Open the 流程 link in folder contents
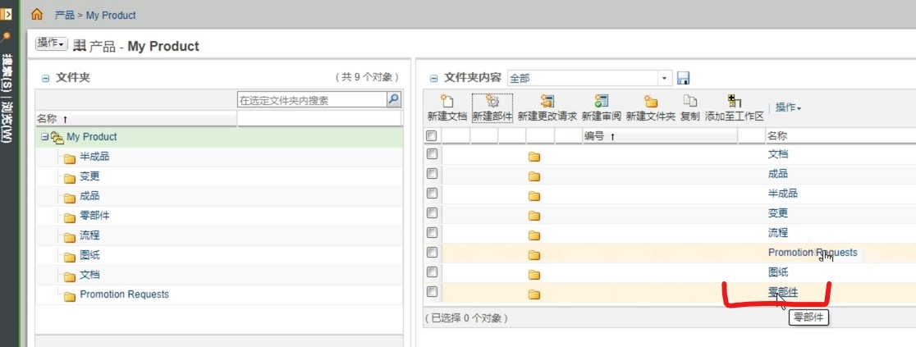The image size is (916, 347). [x=778, y=232]
